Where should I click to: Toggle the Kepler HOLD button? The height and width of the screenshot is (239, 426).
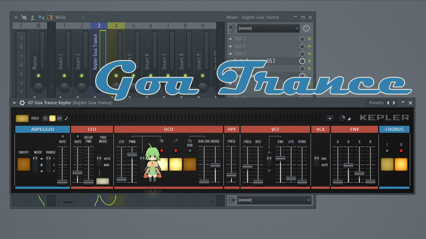coord(22,118)
